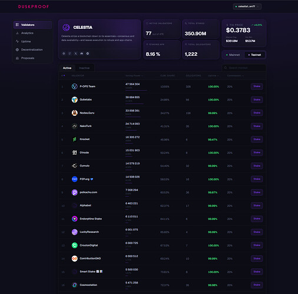This screenshot has width=298, height=294.
Task: Expand the celestia wallet dropdown in header
Action: [247, 6]
